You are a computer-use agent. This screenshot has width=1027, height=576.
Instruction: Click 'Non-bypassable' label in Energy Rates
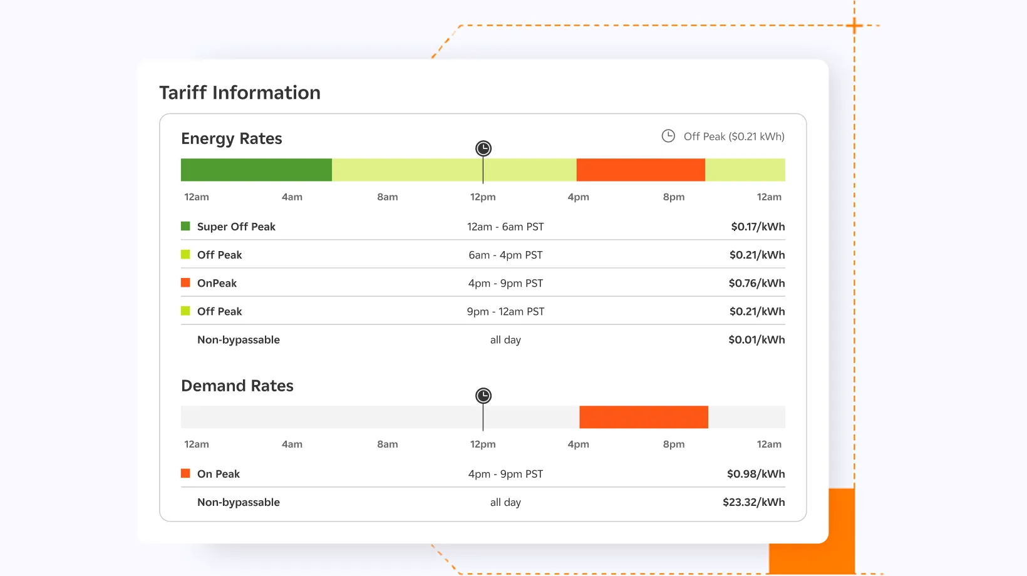239,340
